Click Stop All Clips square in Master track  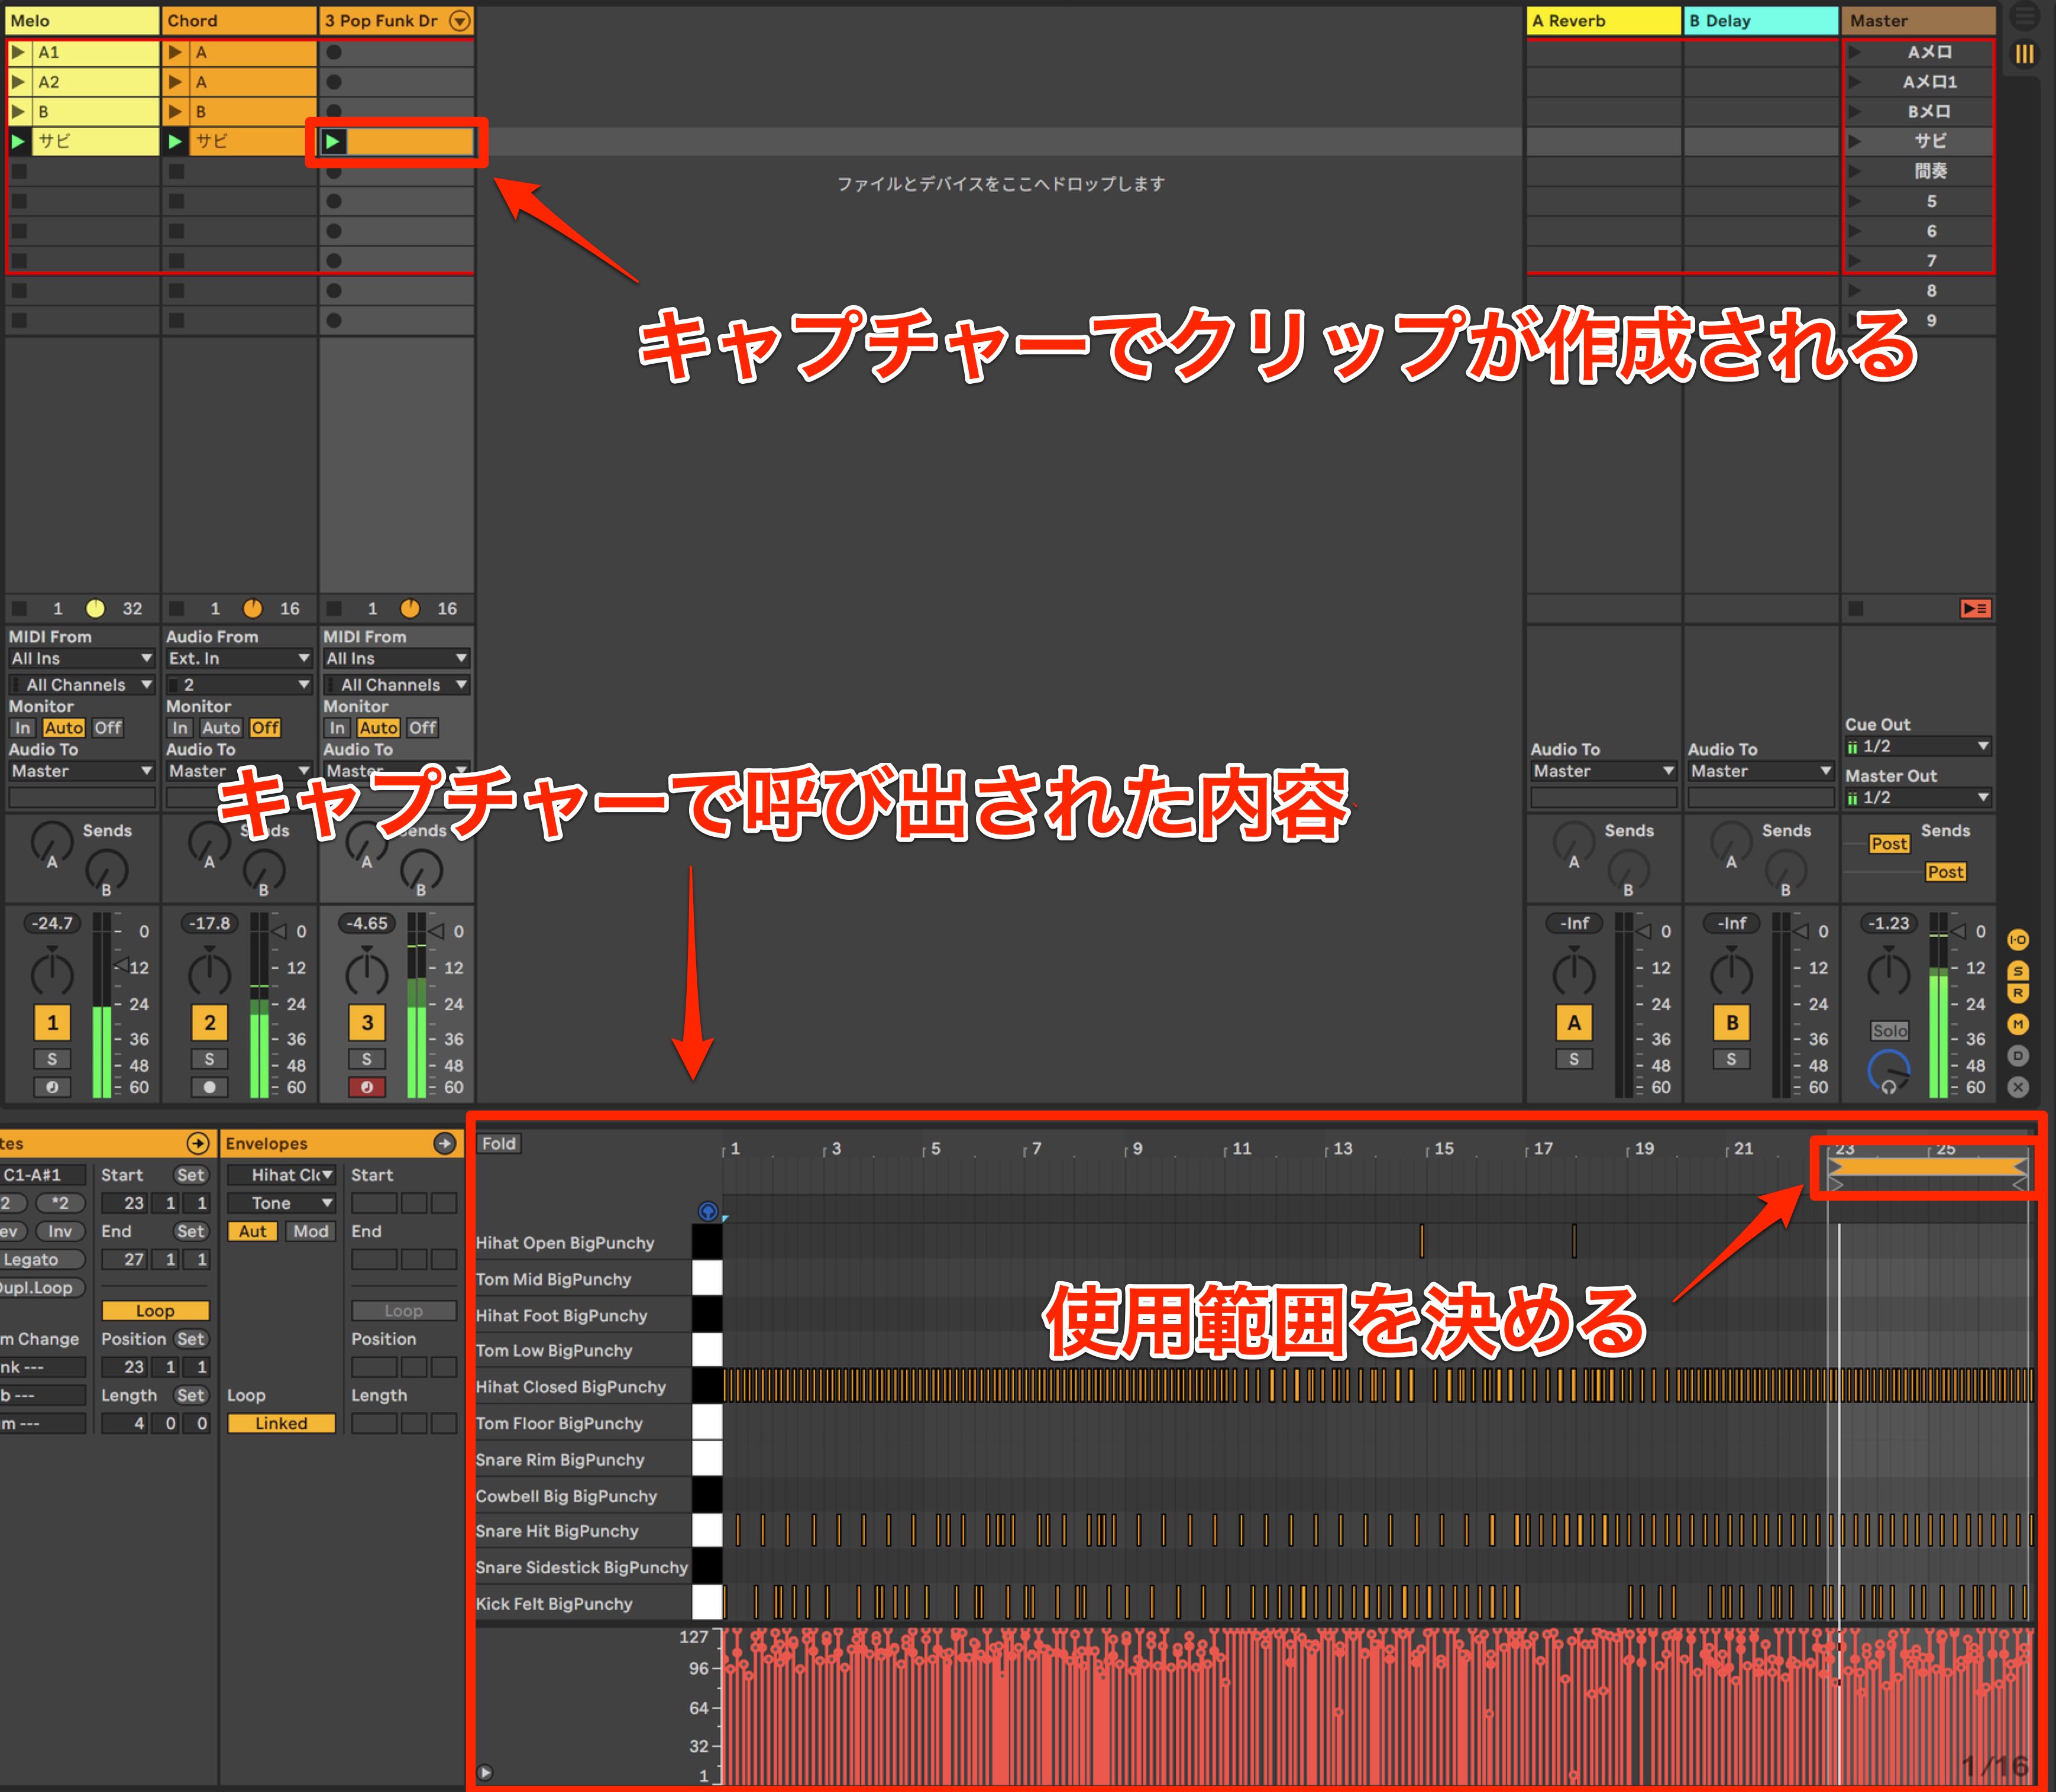click(1856, 608)
